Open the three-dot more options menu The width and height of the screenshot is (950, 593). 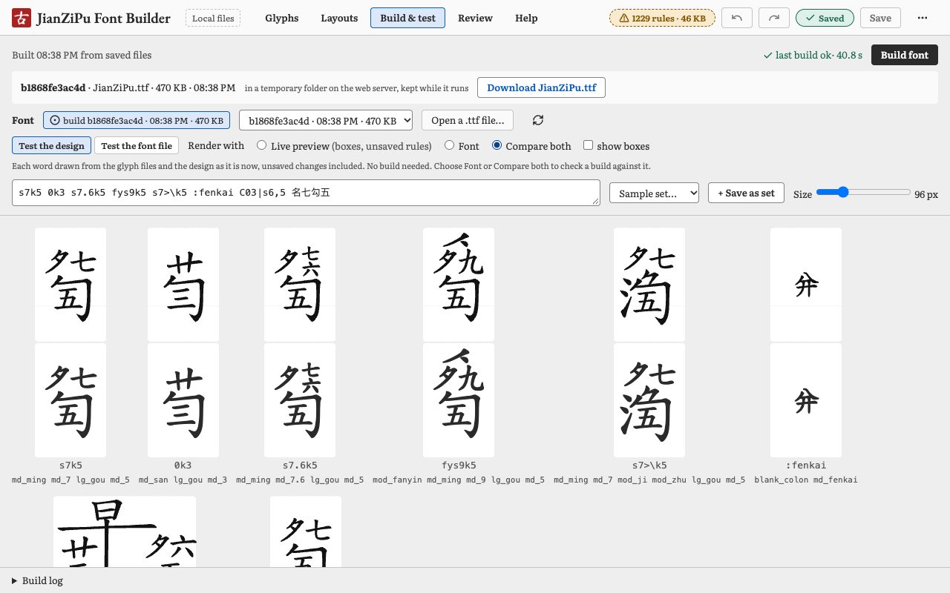tap(923, 18)
